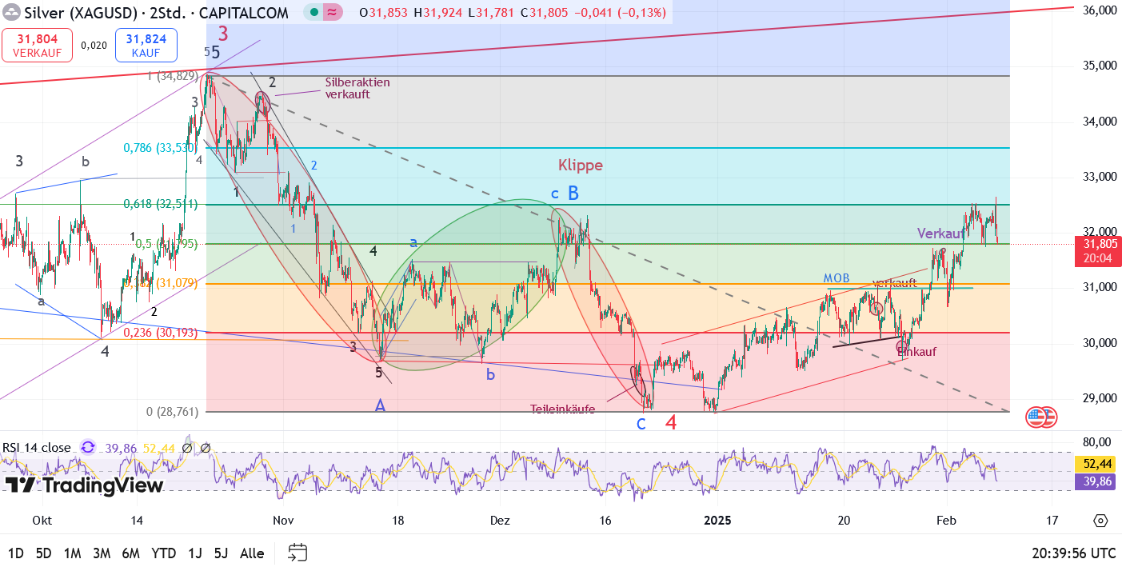
Task: Click the 29,000 price axis label
Action: pyautogui.click(x=1099, y=398)
